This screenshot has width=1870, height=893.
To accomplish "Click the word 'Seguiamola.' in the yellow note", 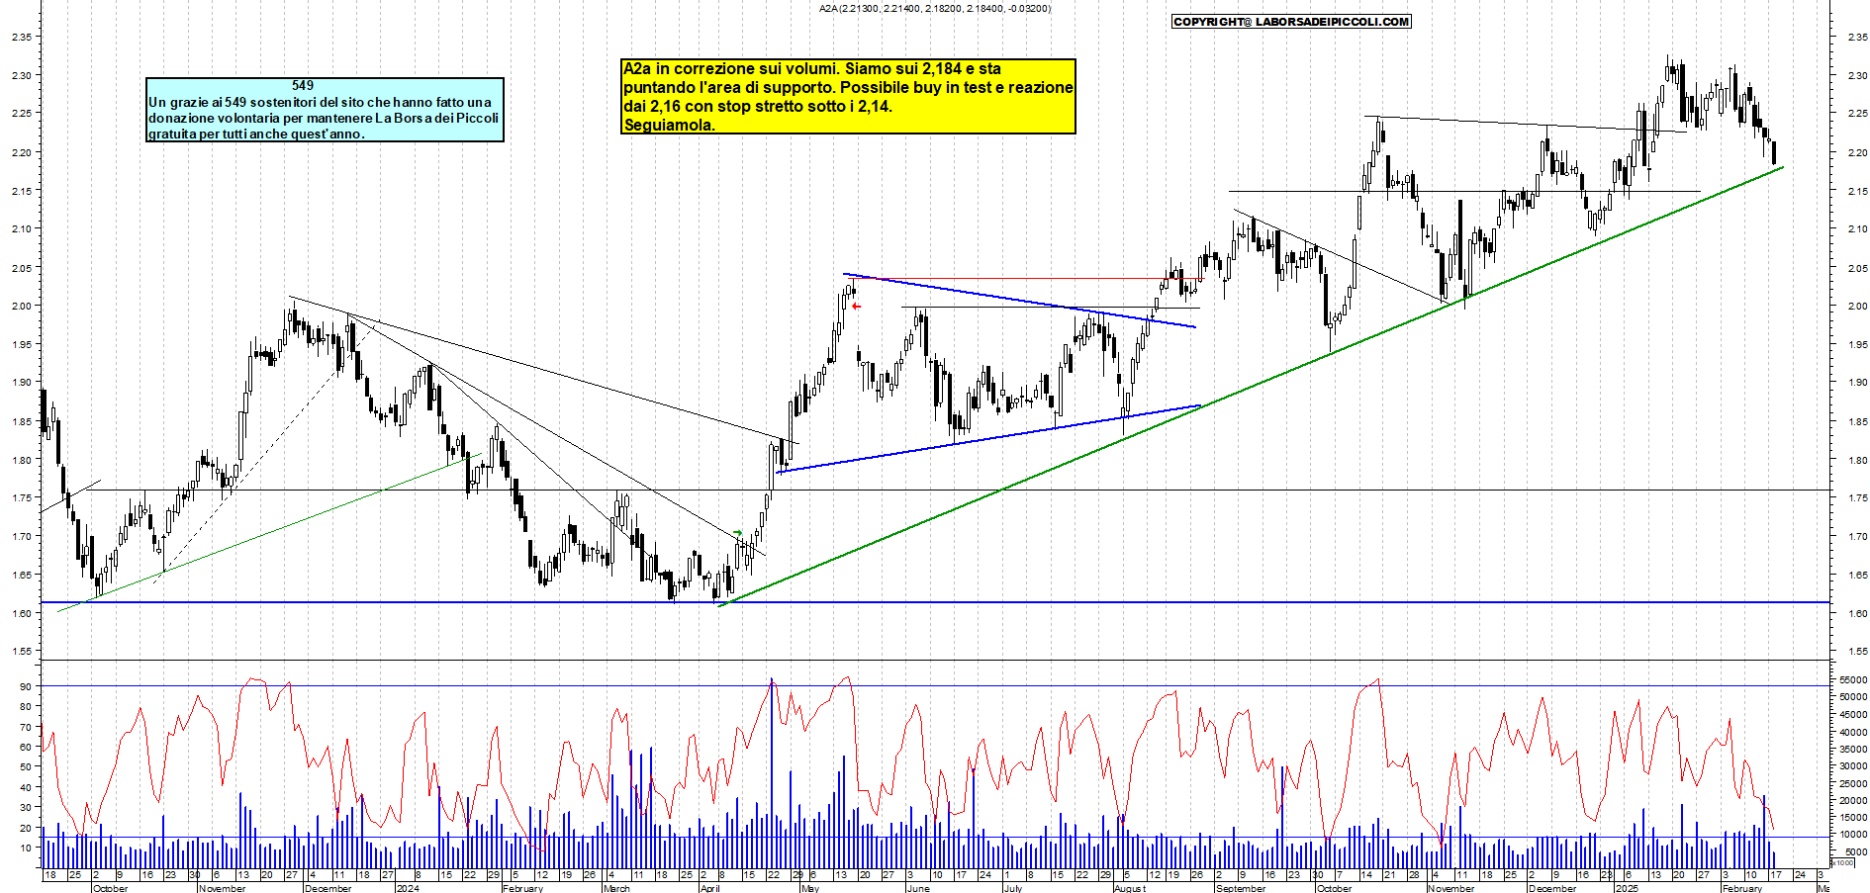I will (x=669, y=125).
